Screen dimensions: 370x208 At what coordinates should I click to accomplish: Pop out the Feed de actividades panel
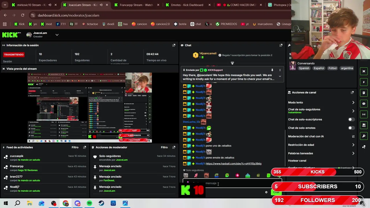click(84, 147)
